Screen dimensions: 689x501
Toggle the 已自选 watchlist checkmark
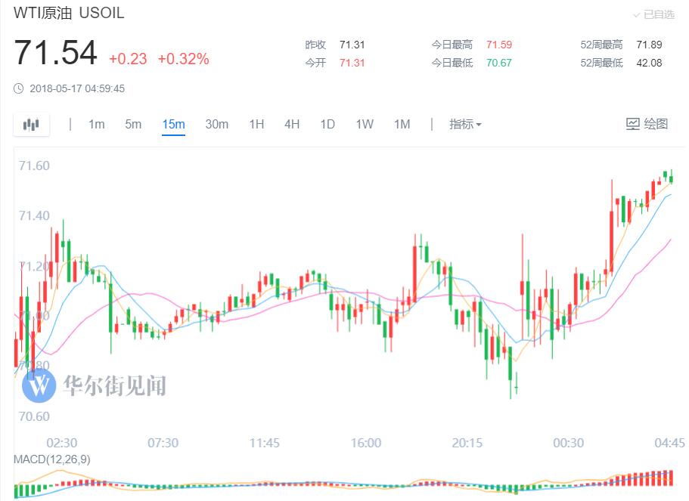tap(653, 14)
